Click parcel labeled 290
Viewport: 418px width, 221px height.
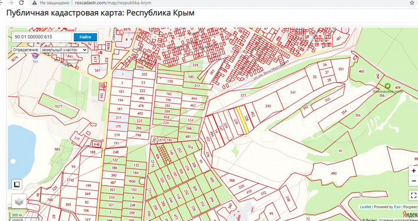click(x=268, y=106)
